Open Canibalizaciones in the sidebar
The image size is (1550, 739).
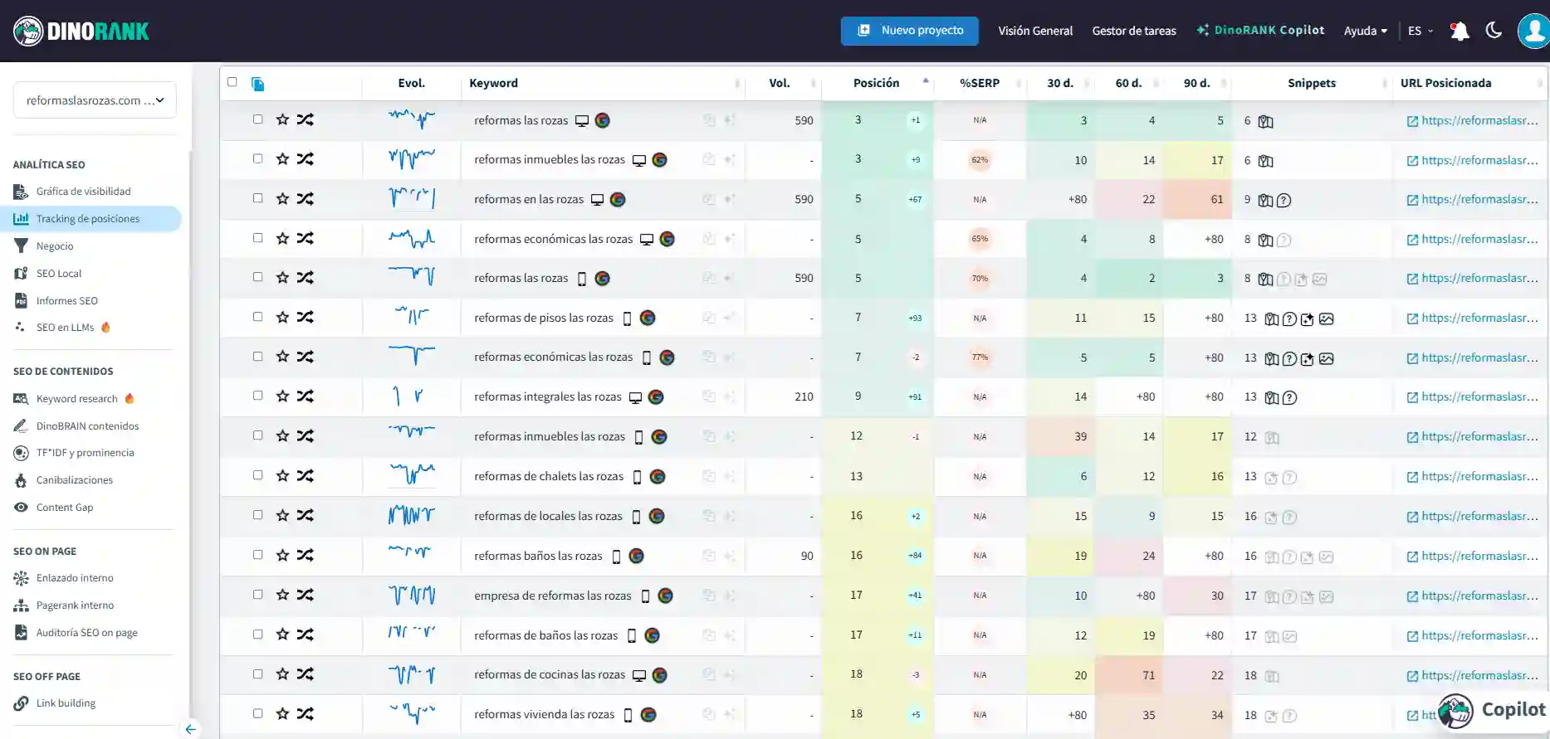(x=74, y=480)
